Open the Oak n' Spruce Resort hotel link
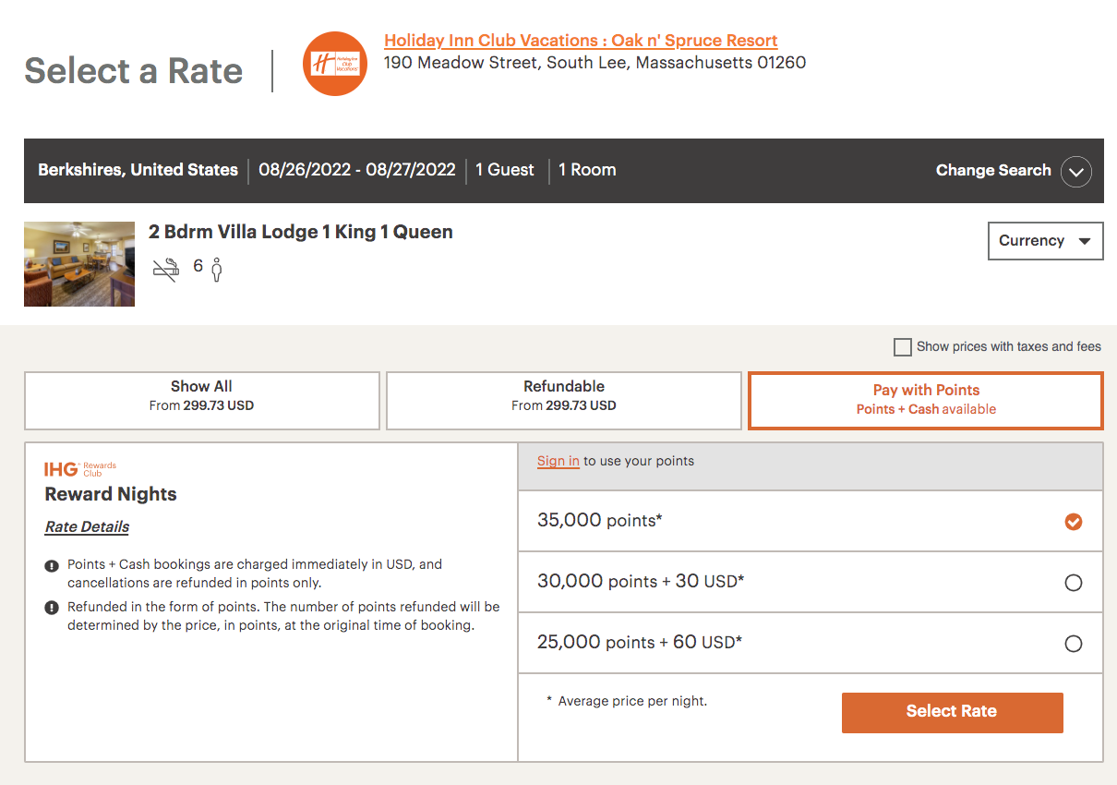1117x785 pixels. 581,41
